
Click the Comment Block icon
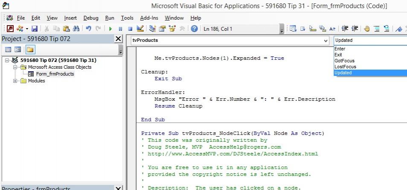pyautogui.click(x=377, y=29)
